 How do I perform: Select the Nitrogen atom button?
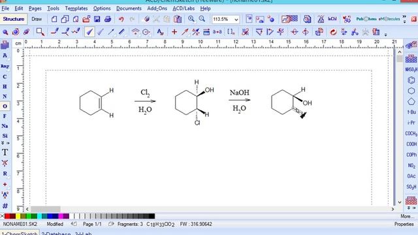click(5, 97)
